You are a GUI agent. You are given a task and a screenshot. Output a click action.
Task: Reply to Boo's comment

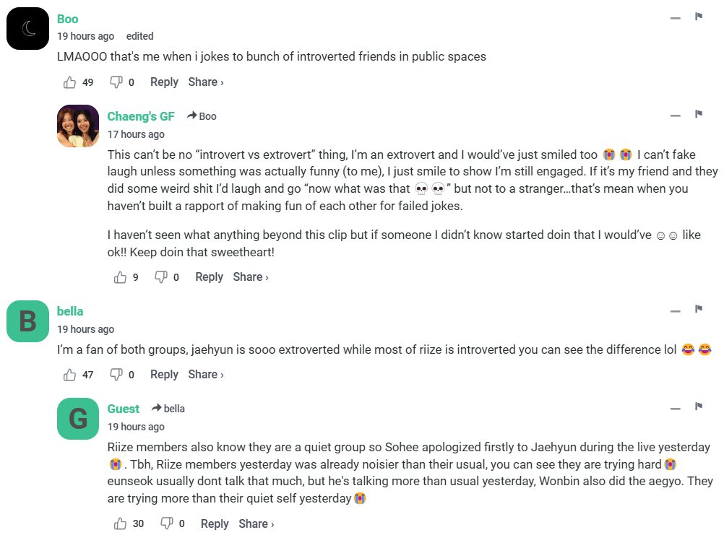click(164, 82)
